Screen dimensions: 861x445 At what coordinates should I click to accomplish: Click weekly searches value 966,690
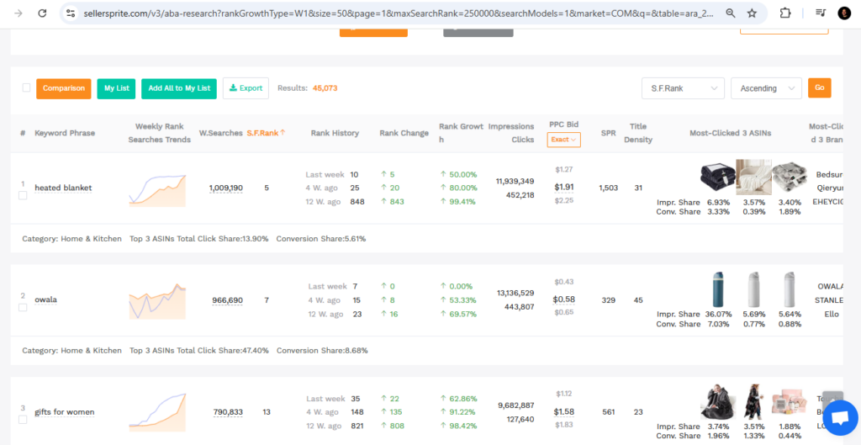tap(227, 300)
